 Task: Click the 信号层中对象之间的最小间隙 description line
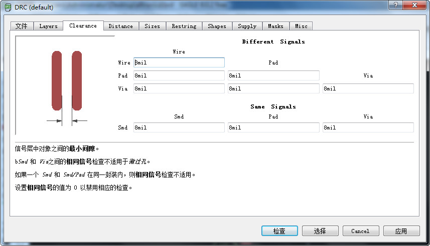point(57,148)
